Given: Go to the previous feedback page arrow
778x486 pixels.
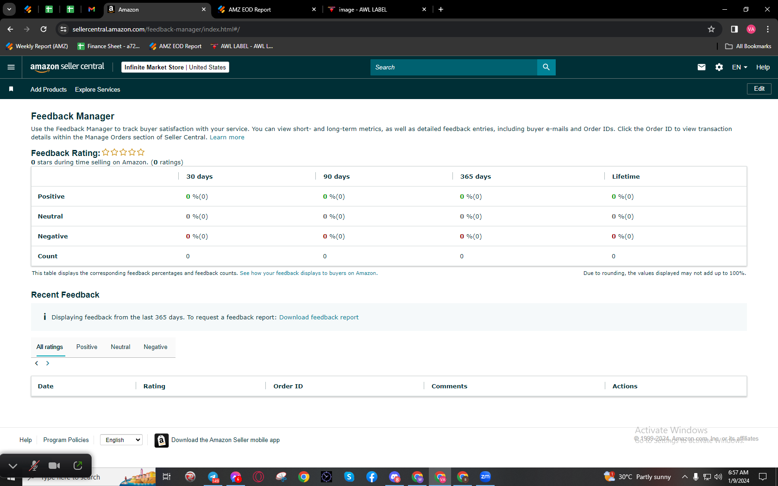Looking at the screenshot, I should [37, 363].
